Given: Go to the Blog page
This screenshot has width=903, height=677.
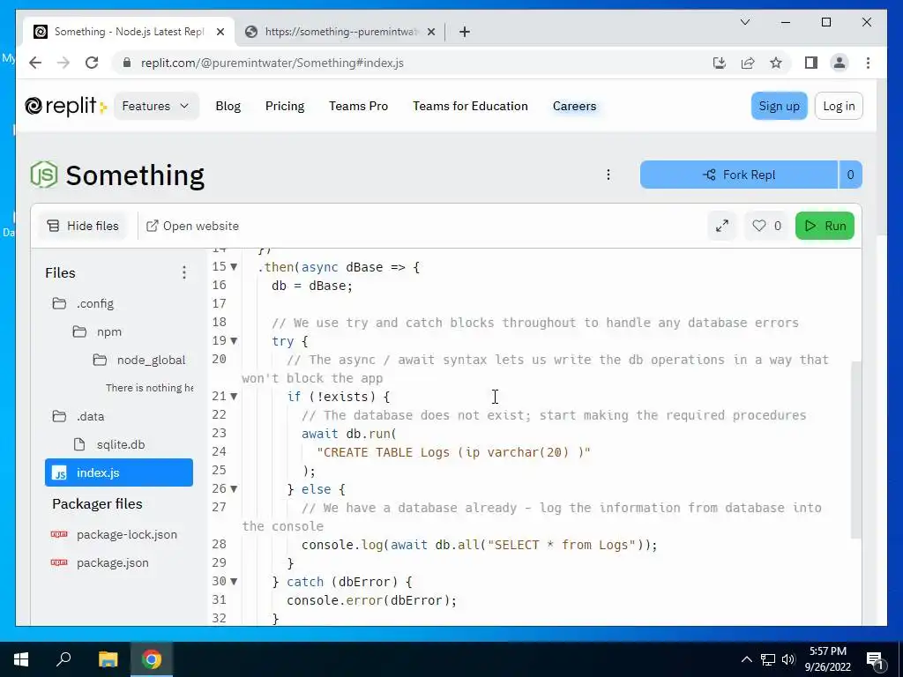Looking at the screenshot, I should coord(228,106).
